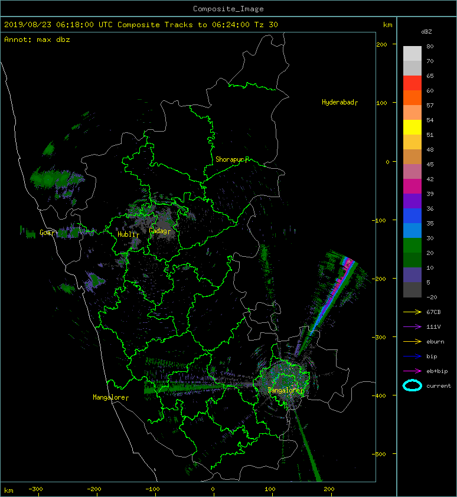
Task: Click the blue bip arrow icon
Action: click(x=412, y=357)
